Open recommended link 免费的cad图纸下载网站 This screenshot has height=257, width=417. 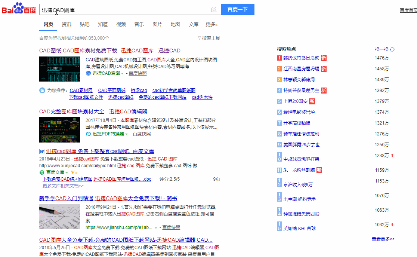pos(163,97)
